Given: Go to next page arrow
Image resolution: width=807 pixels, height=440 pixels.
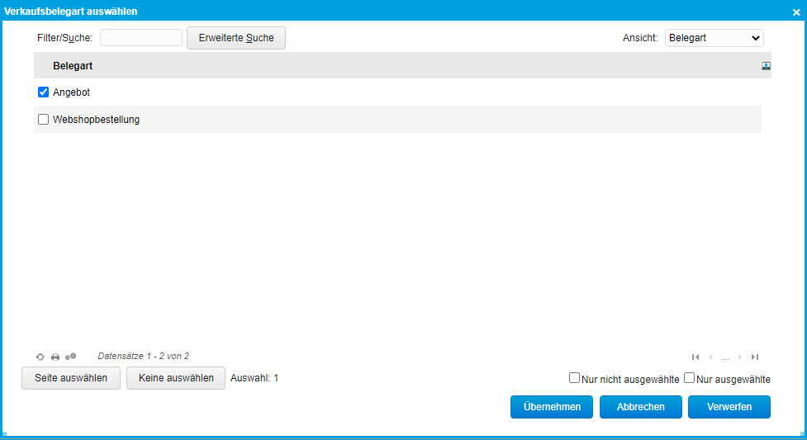Looking at the screenshot, I should [740, 357].
